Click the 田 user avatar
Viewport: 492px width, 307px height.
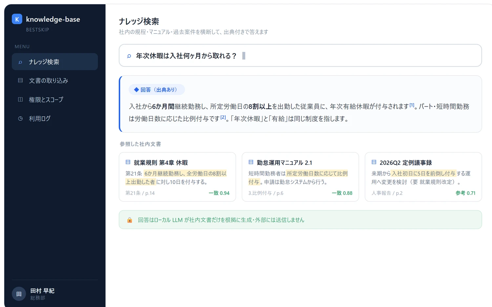tap(19, 294)
